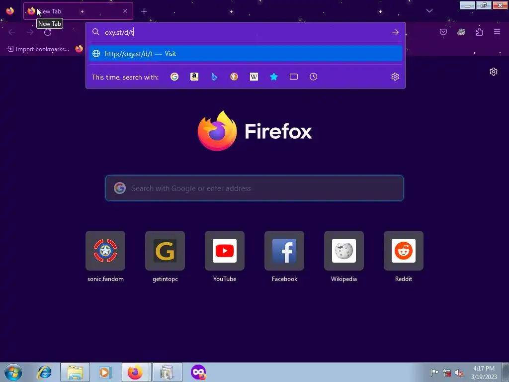Click the network status tray icon

click(447, 373)
